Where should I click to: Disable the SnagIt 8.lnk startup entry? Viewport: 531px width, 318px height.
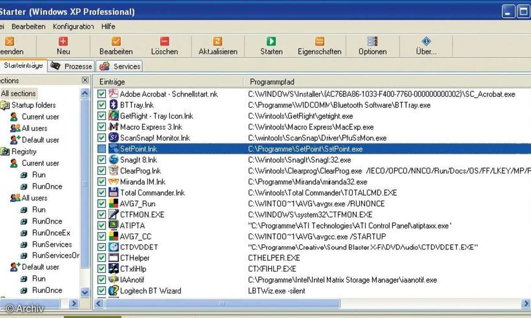[102, 160]
